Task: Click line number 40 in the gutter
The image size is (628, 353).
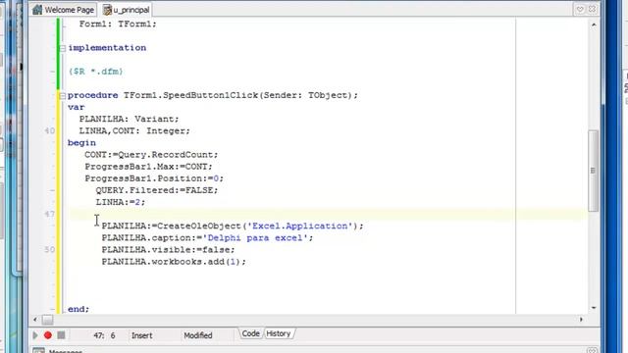Action: [x=49, y=130]
